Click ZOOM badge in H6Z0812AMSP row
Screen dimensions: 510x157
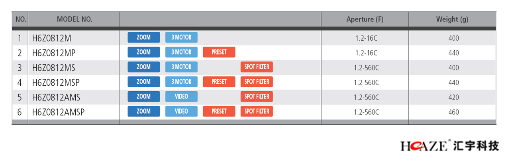[143, 111]
